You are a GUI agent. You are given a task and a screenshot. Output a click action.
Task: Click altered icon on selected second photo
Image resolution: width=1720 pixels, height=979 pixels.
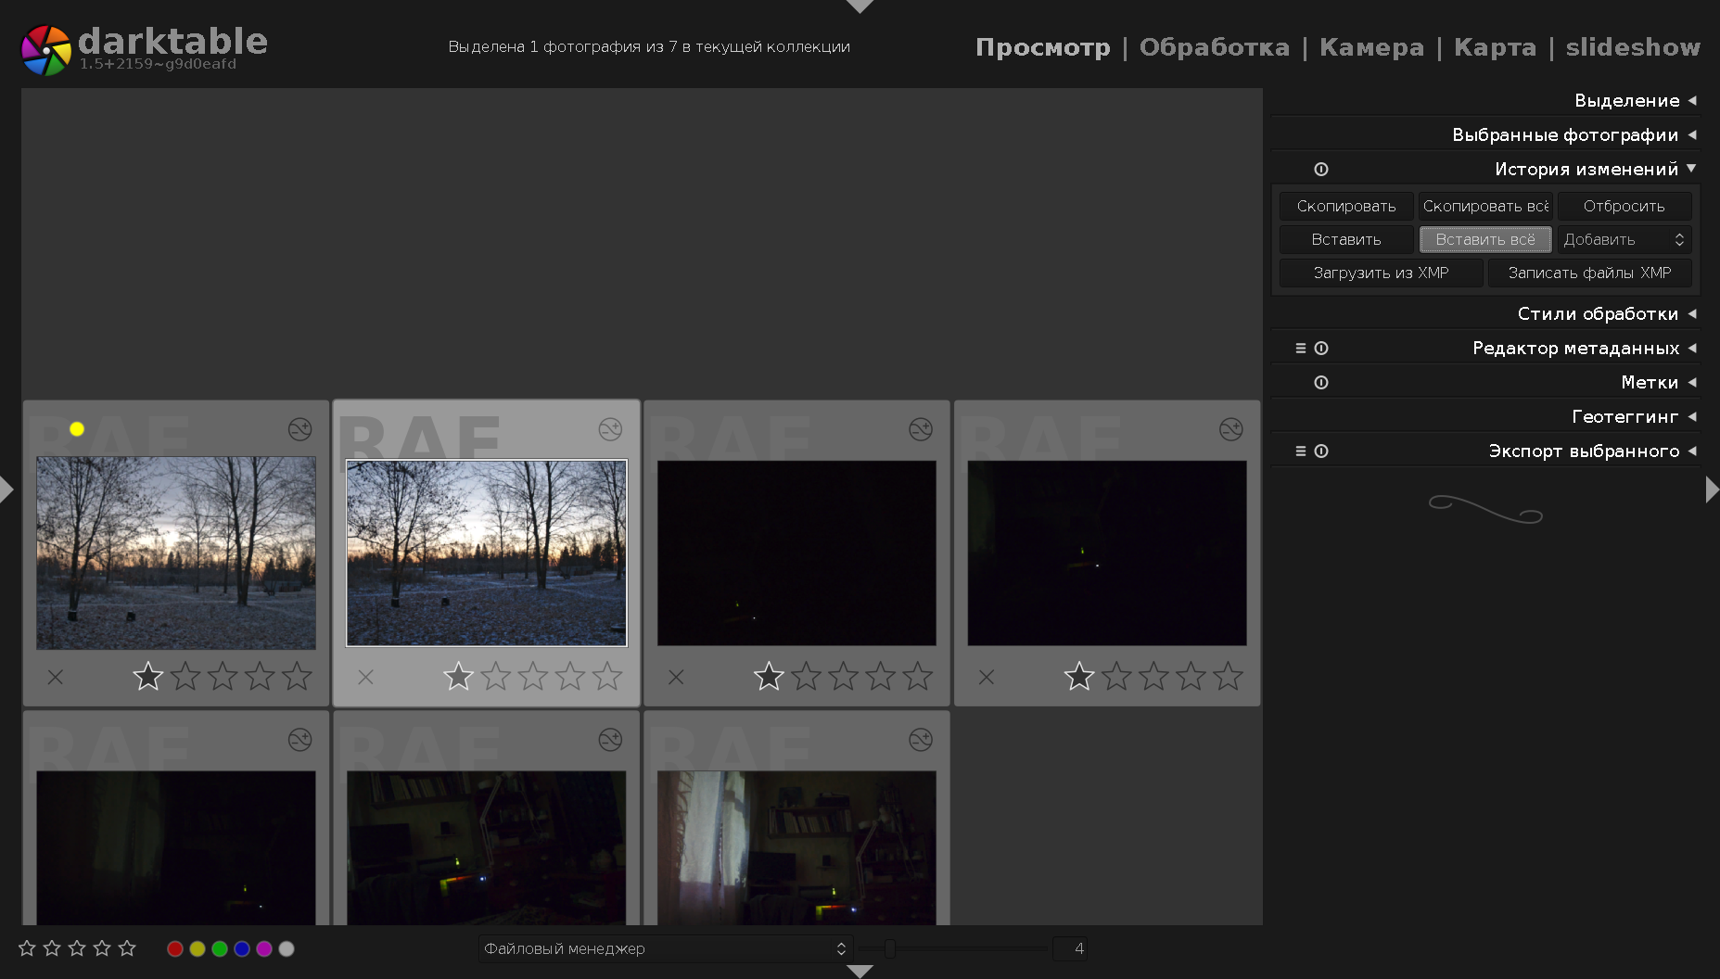pos(610,429)
